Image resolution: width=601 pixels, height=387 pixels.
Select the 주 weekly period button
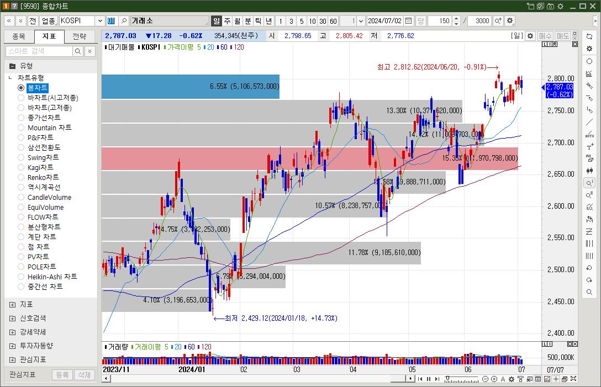(227, 20)
